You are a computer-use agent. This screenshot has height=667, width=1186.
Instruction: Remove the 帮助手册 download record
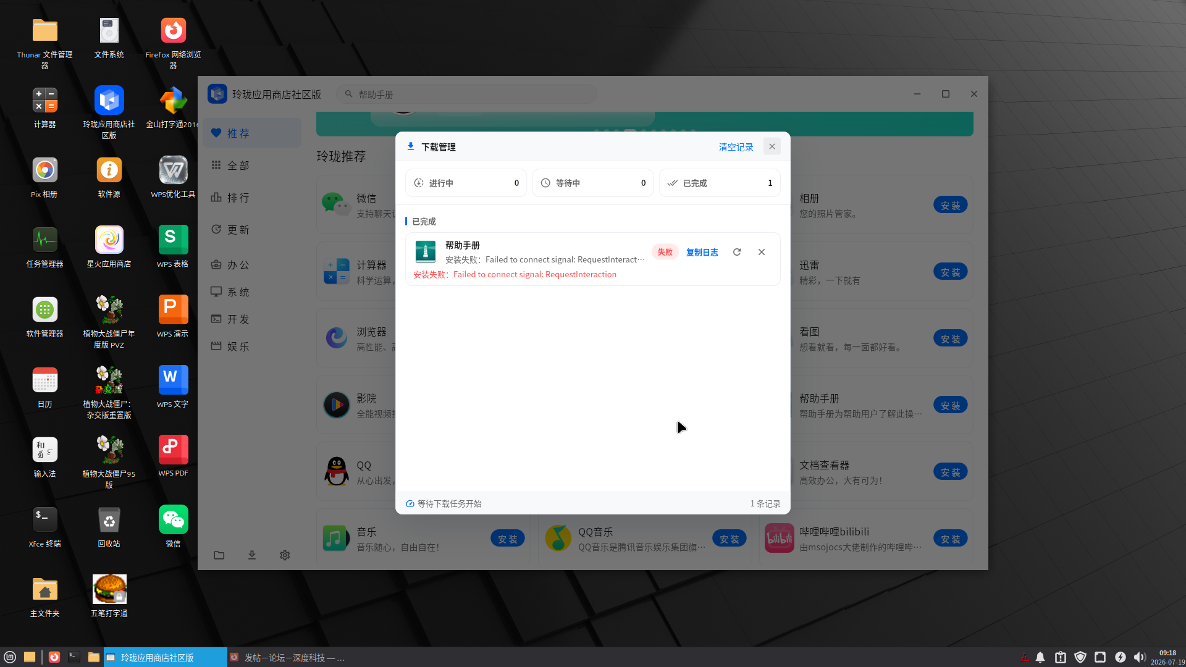click(762, 252)
